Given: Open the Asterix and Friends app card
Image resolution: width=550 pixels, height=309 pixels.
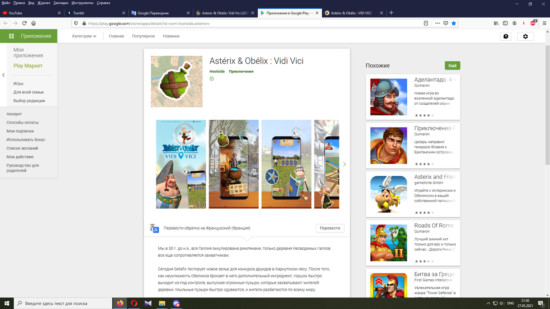Looking at the screenshot, I should click(x=413, y=194).
